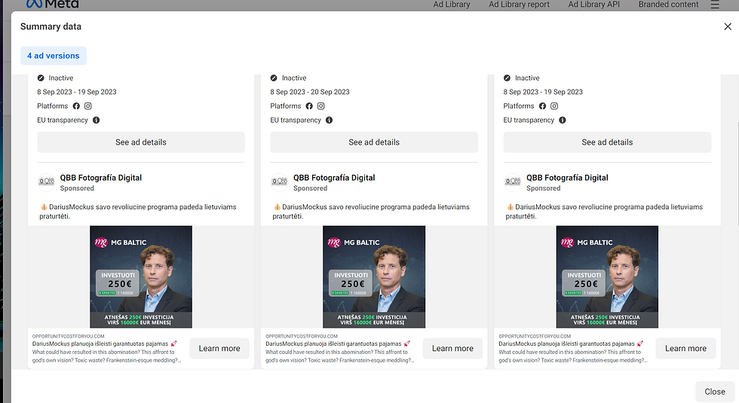
Task: Click EU transparency info icon in middle card
Action: click(329, 120)
